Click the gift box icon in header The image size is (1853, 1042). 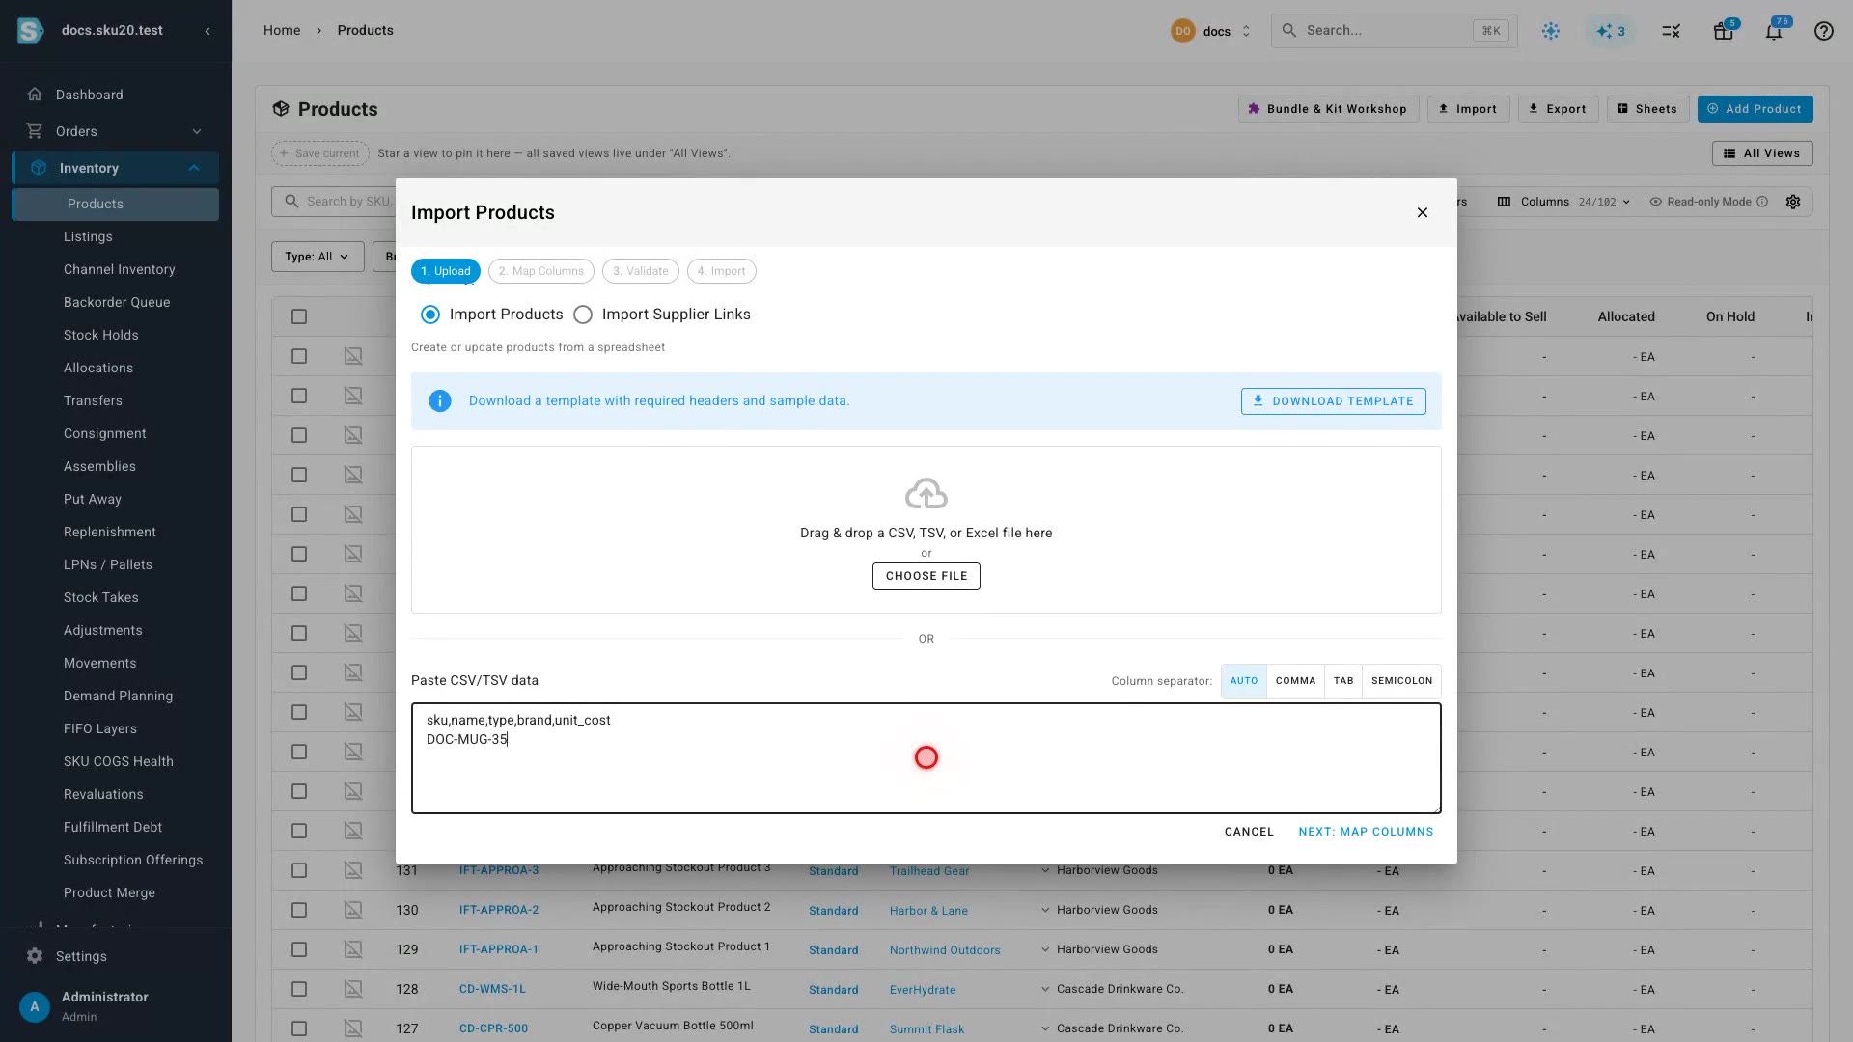tap(1724, 31)
